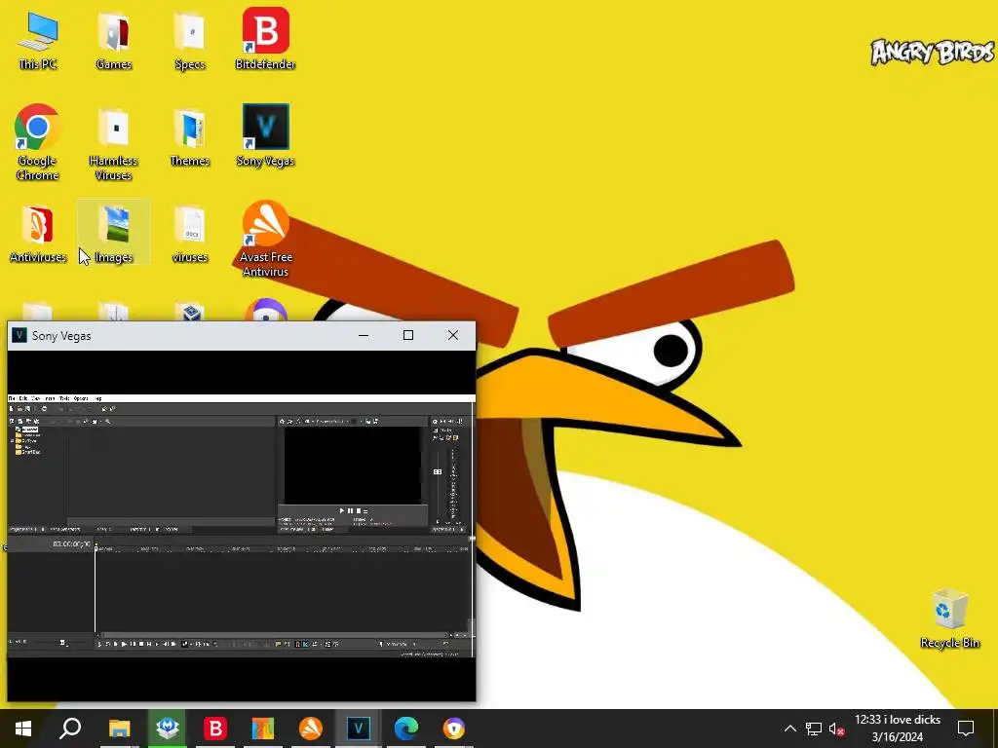
Task: Select the Sony Vegas desktop shortcut
Action: 265,135
